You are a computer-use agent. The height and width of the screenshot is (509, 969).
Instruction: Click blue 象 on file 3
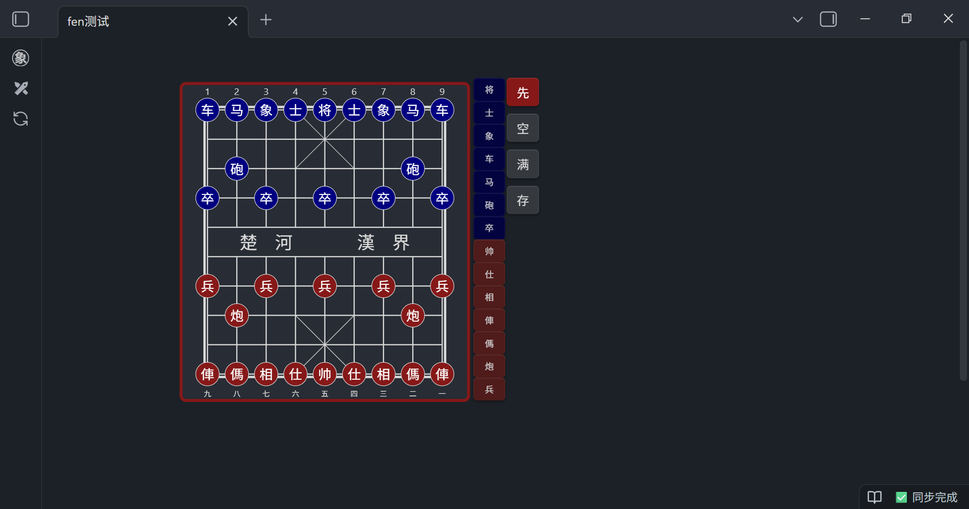coord(266,110)
